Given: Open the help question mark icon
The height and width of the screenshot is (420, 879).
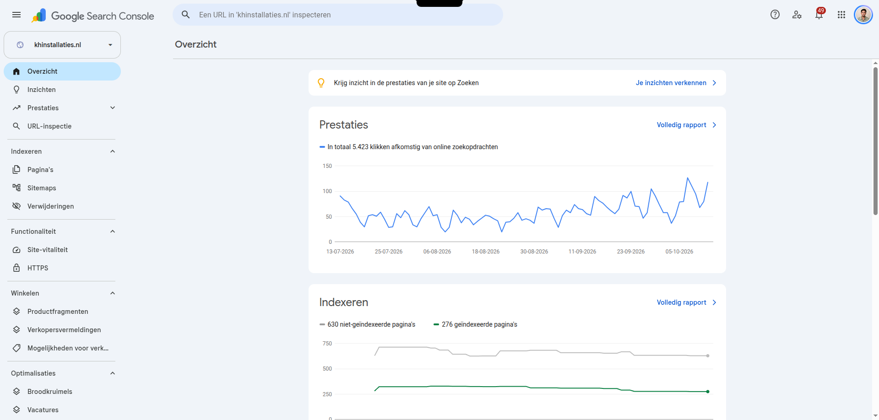Looking at the screenshot, I should (775, 15).
